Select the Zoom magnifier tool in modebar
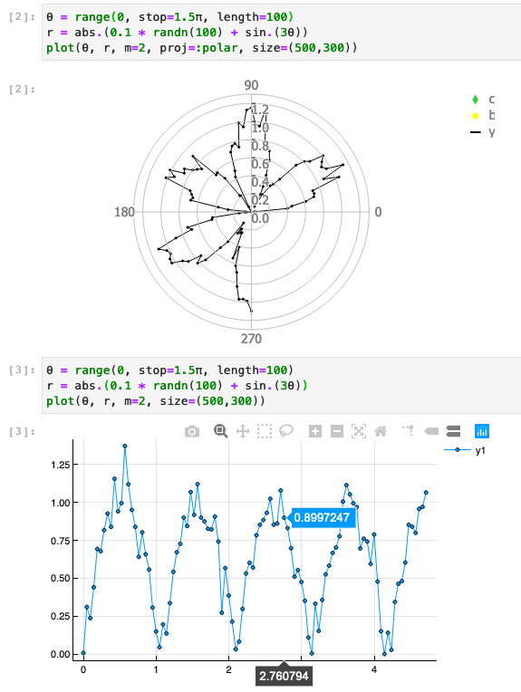This screenshot has width=521, height=692. coord(221,431)
